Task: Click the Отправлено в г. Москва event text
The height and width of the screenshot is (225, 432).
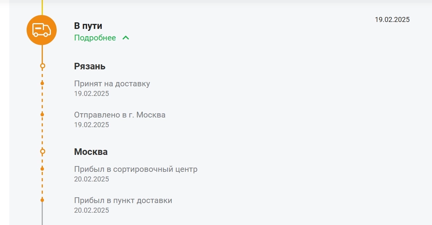Action: click(120, 115)
